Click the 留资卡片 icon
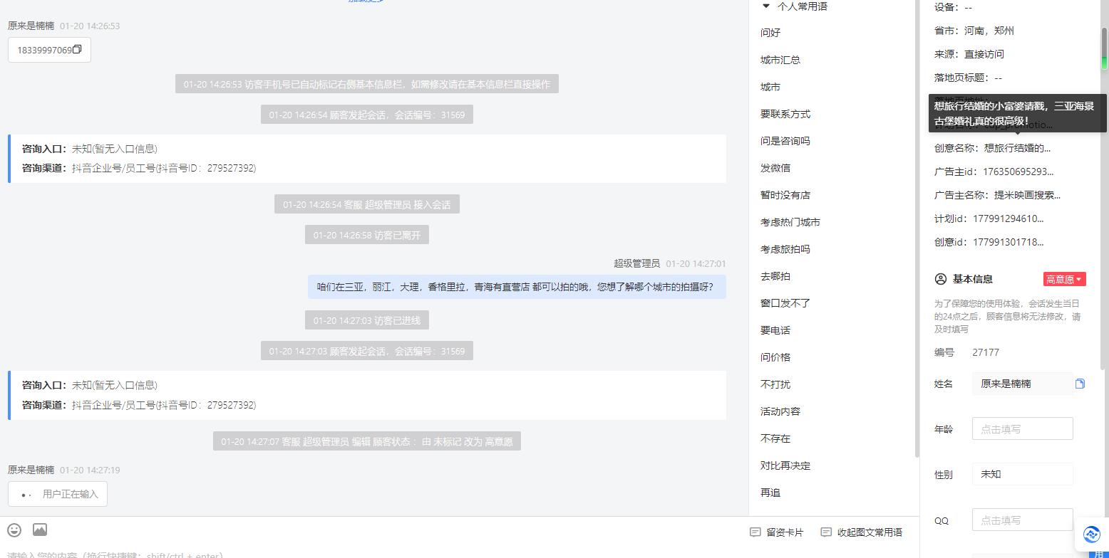The width and height of the screenshot is (1109, 558). coord(755,532)
